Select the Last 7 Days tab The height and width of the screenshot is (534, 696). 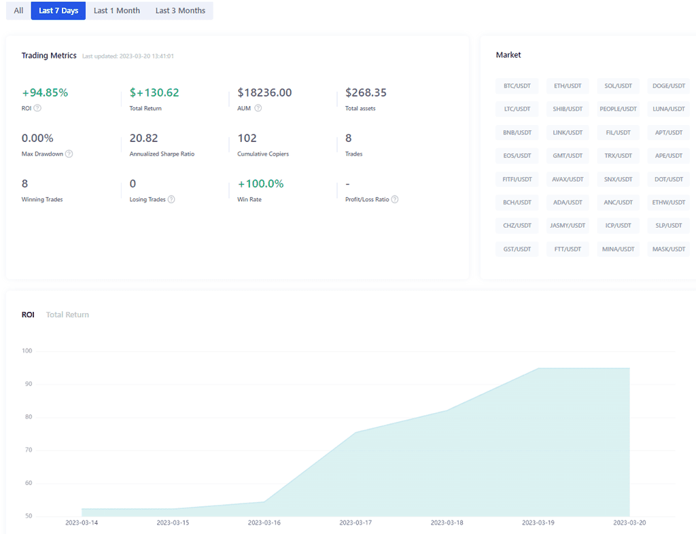coord(58,11)
